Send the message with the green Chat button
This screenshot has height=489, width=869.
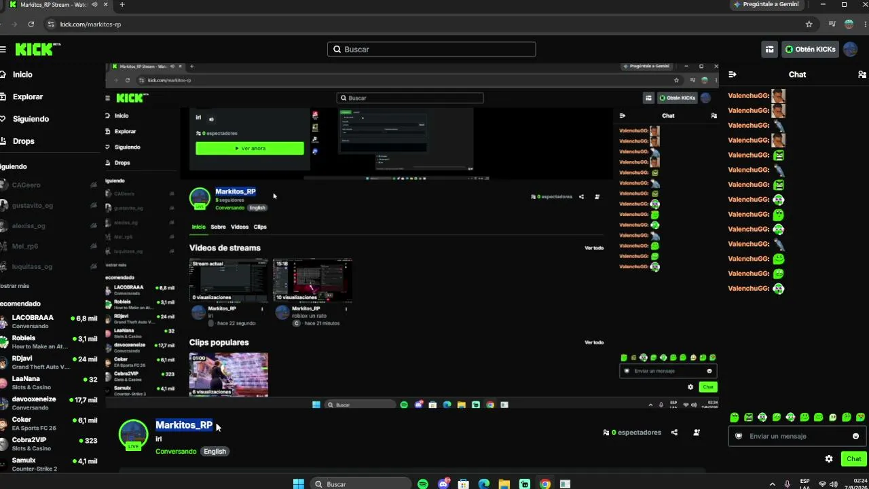[x=854, y=458]
